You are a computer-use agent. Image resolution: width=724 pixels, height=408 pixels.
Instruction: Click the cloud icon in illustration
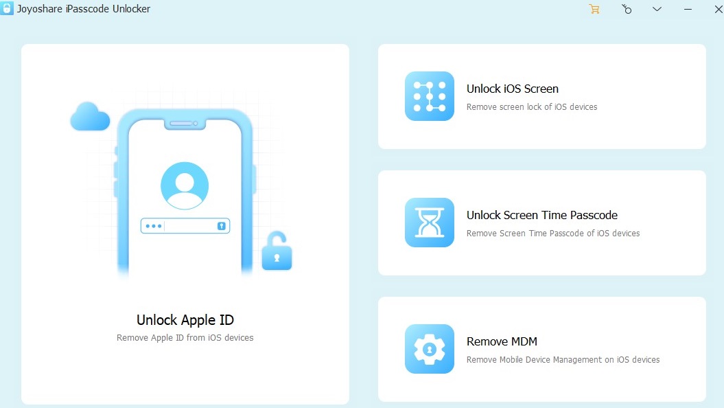click(x=90, y=117)
